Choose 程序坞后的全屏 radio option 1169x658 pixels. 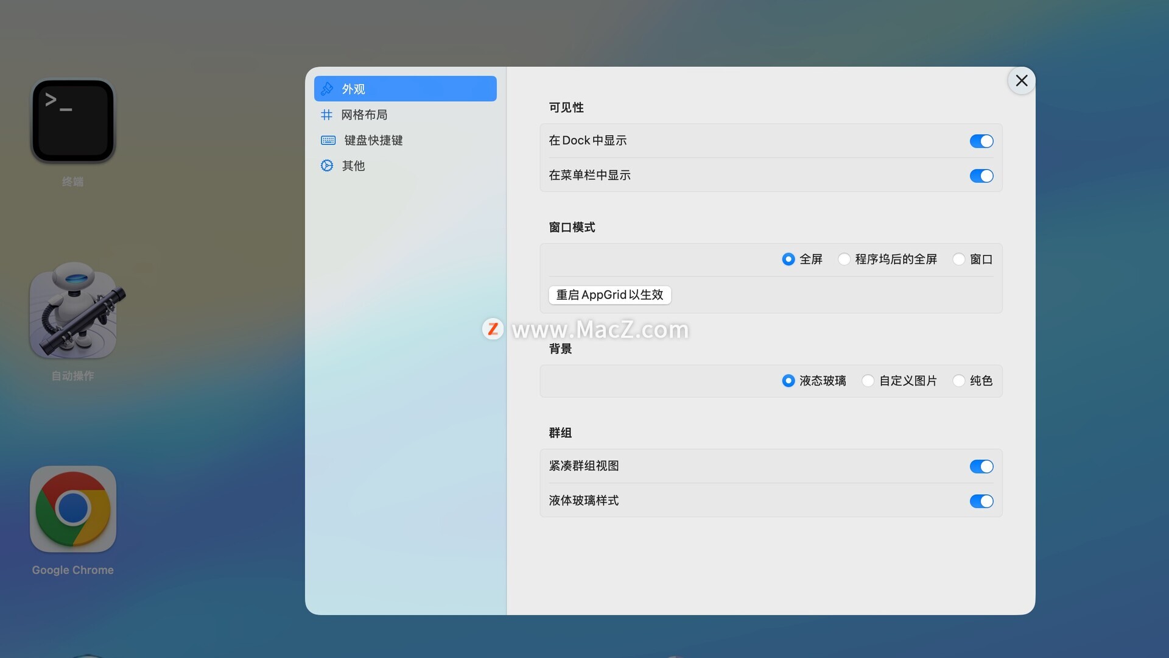point(844,260)
